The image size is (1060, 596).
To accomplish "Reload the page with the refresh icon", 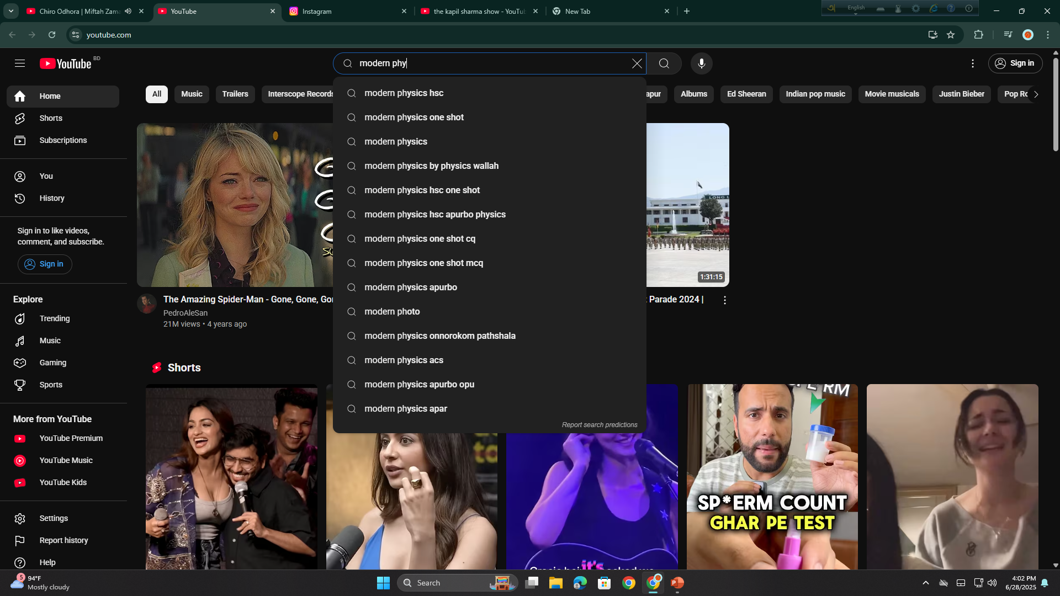I will pos(52,35).
